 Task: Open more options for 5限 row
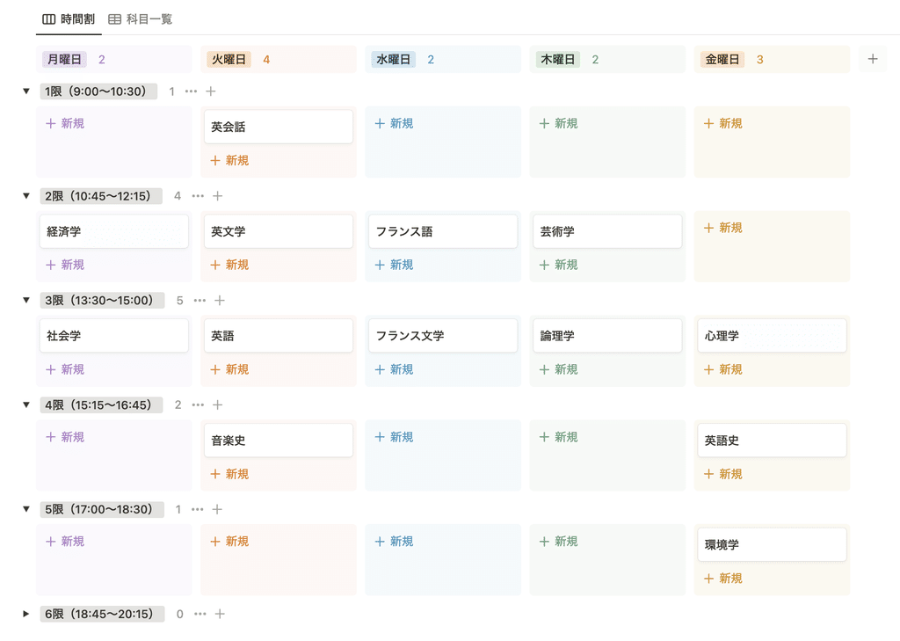tap(198, 509)
